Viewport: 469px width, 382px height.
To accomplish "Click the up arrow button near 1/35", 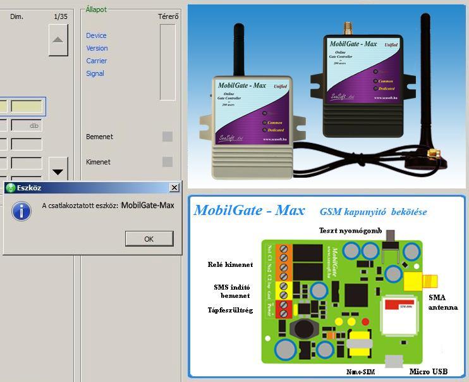I will tap(58, 40).
